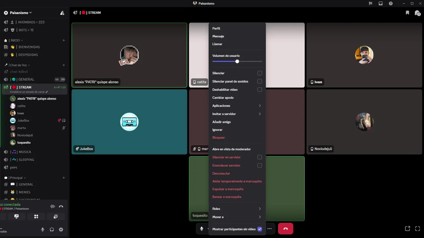Expand the Roles submenu
This screenshot has height=238, width=424.
coord(237,209)
